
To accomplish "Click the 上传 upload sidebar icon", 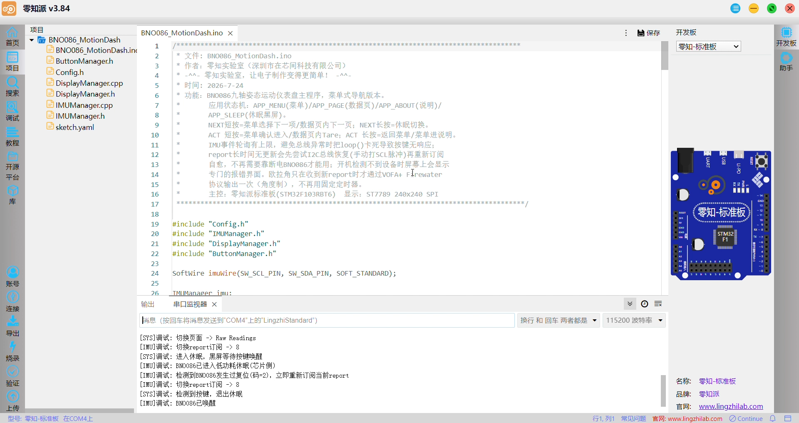I will 12,402.
